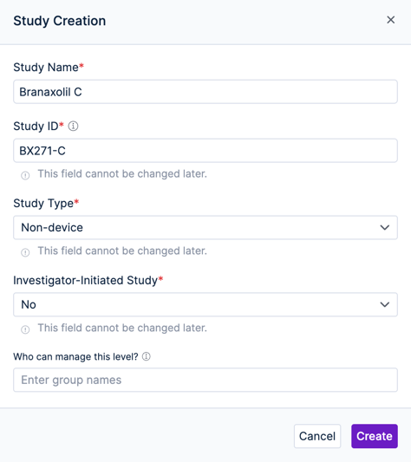
Task: Expand the Study Type chevron arrow
Action: 385,227
